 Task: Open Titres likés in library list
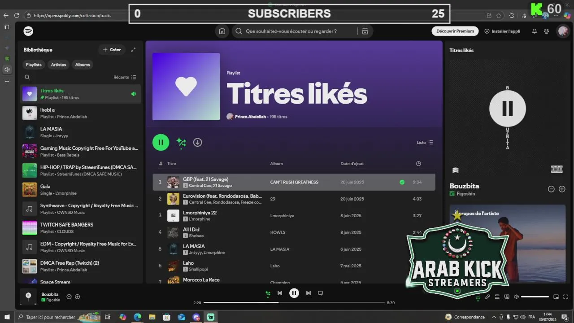click(81, 94)
